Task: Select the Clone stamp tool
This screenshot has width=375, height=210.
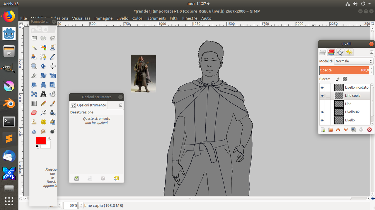Action: pos(34,122)
